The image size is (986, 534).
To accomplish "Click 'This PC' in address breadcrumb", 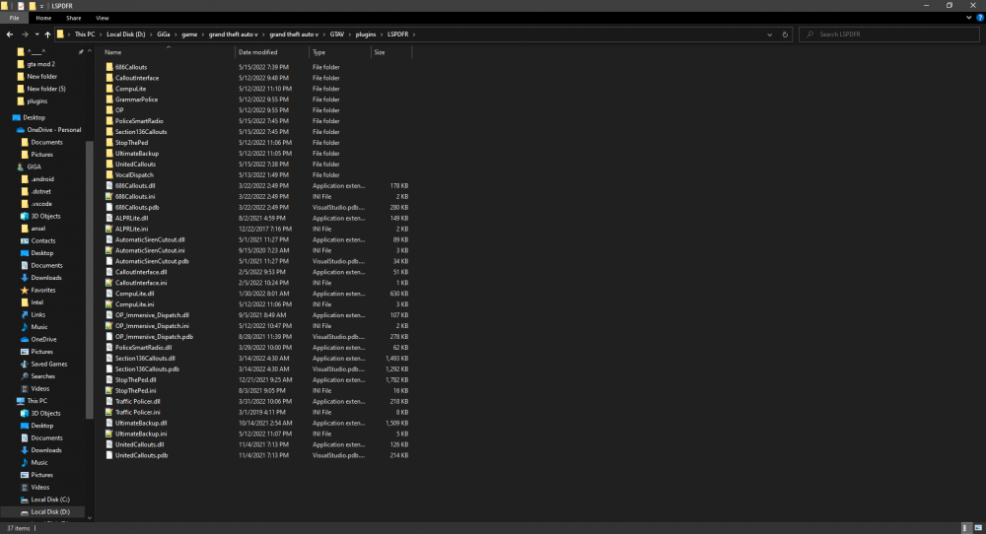I will [x=84, y=34].
